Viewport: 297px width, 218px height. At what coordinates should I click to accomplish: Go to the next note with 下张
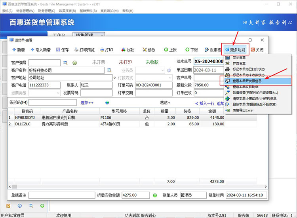click(192, 50)
